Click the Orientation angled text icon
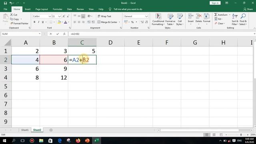 89,16
